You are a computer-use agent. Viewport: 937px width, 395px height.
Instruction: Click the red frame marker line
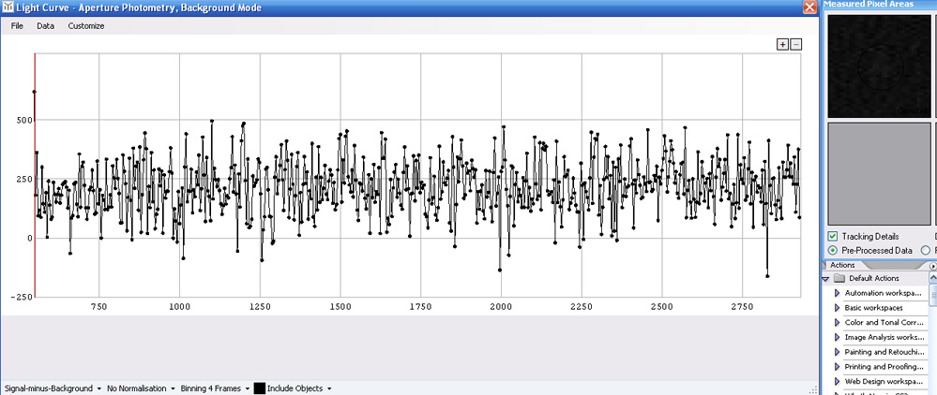click(x=35, y=175)
